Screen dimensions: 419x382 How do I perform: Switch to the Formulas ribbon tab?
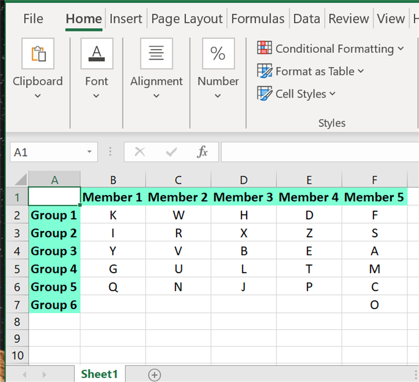pyautogui.click(x=258, y=18)
